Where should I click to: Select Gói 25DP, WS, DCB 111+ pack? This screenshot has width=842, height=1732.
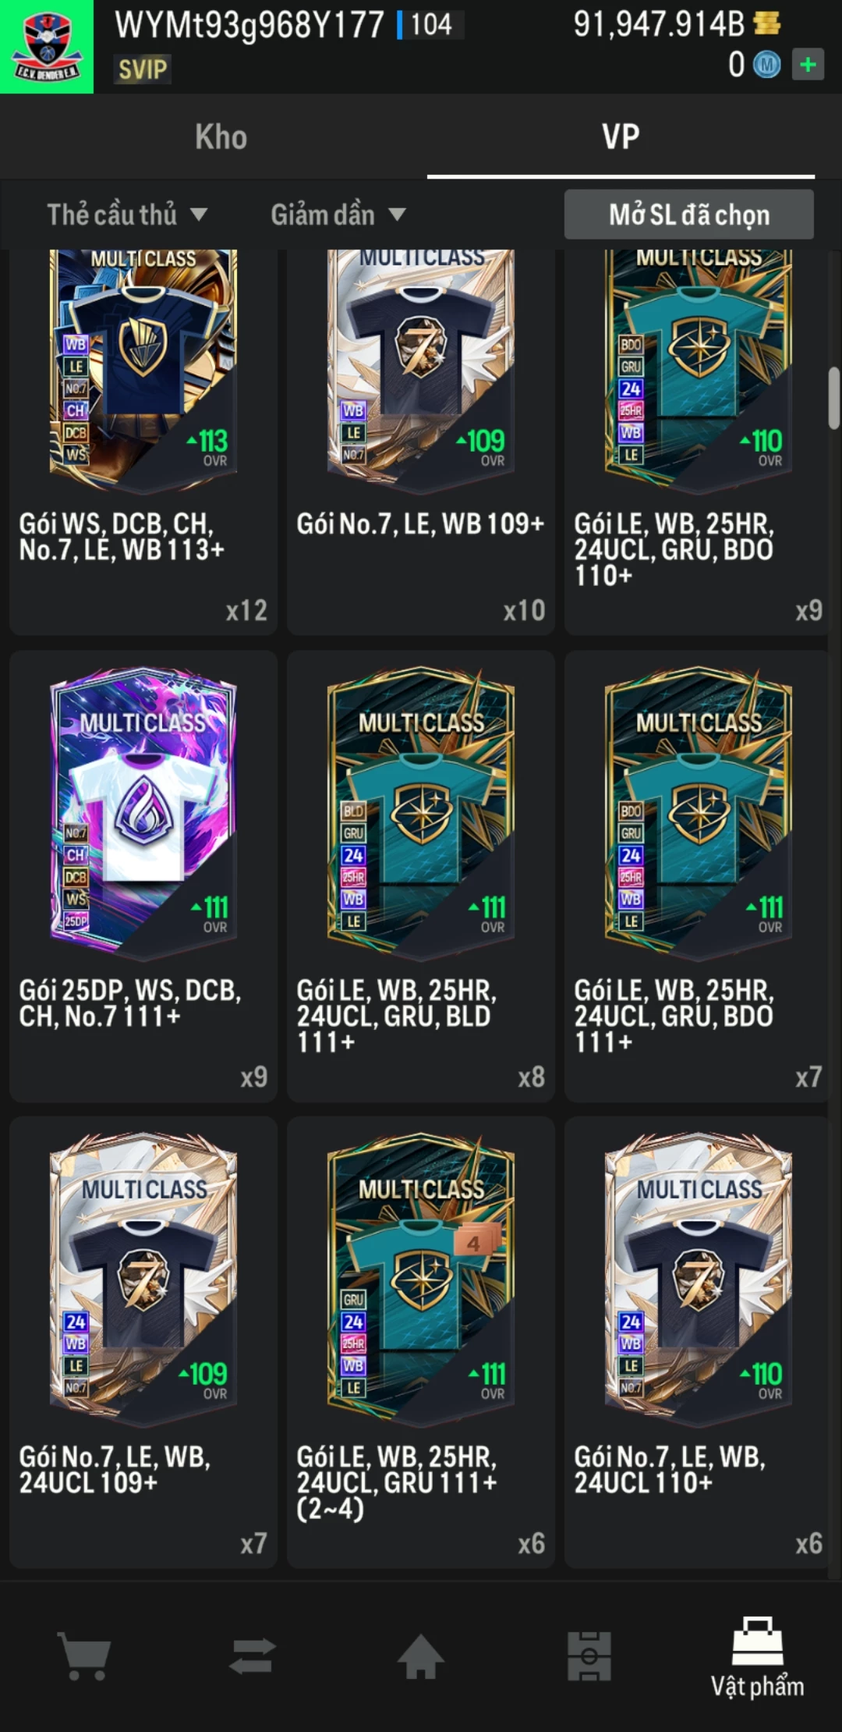click(x=143, y=876)
